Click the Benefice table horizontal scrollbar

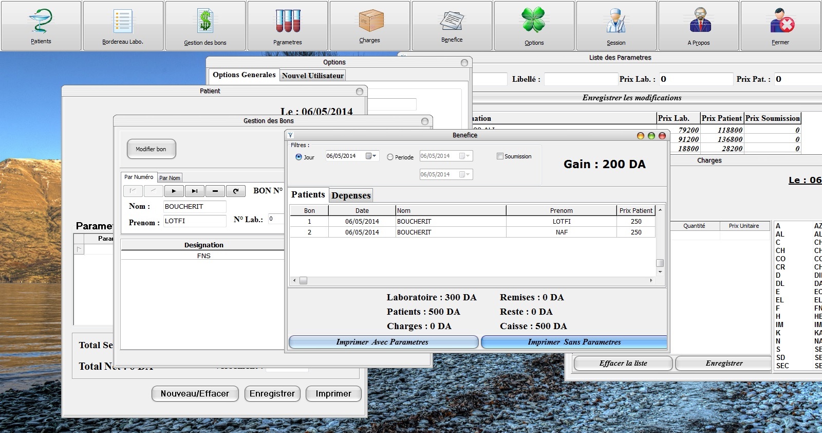coord(472,281)
